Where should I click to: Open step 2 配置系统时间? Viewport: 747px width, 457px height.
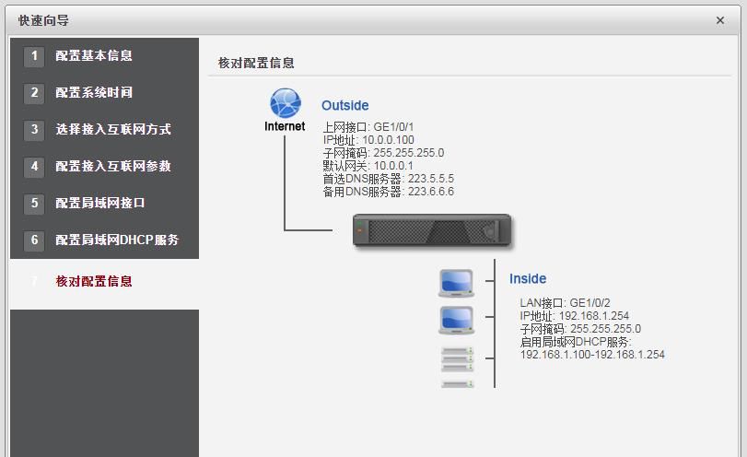pyautogui.click(x=104, y=92)
